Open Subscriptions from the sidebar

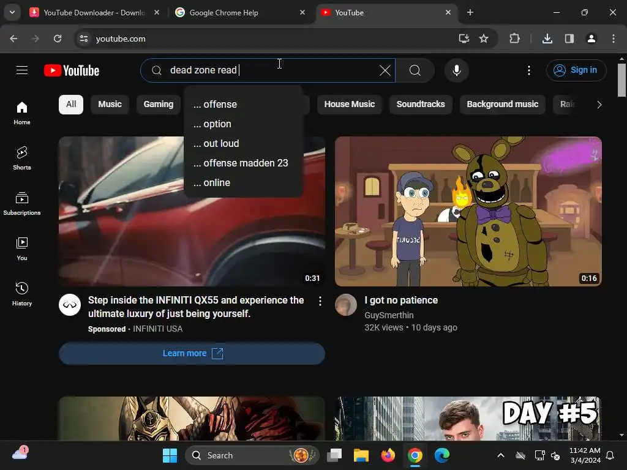22,203
